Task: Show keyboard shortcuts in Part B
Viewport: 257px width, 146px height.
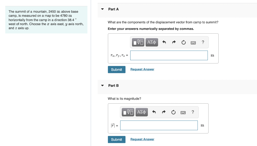Action: coord(183,112)
